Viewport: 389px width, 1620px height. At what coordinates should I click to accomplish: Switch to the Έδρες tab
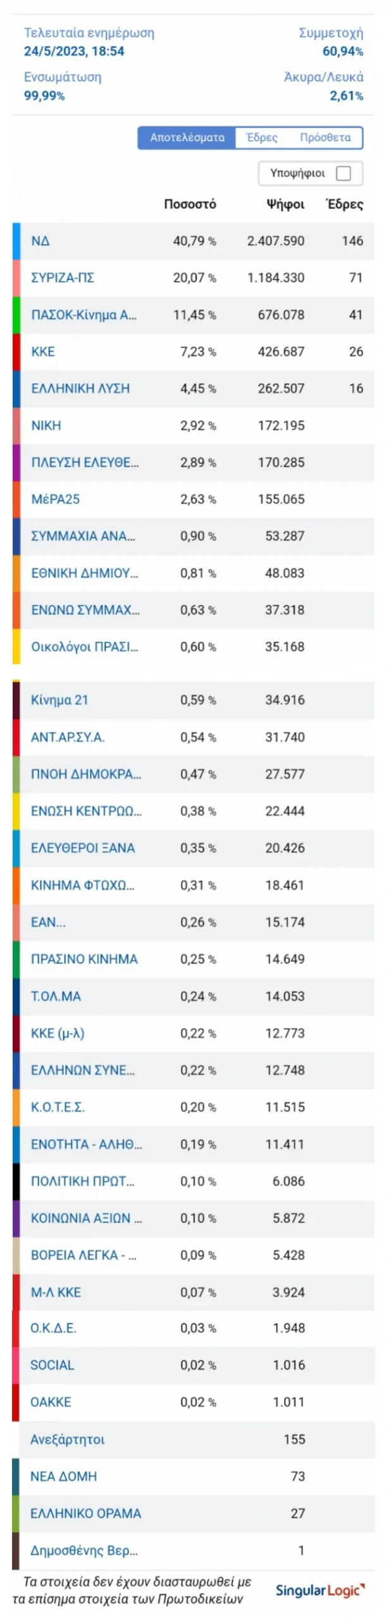click(262, 138)
